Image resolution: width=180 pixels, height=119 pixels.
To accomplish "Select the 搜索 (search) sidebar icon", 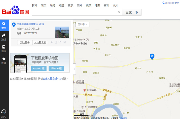I will pyautogui.click(x=4, y=26).
